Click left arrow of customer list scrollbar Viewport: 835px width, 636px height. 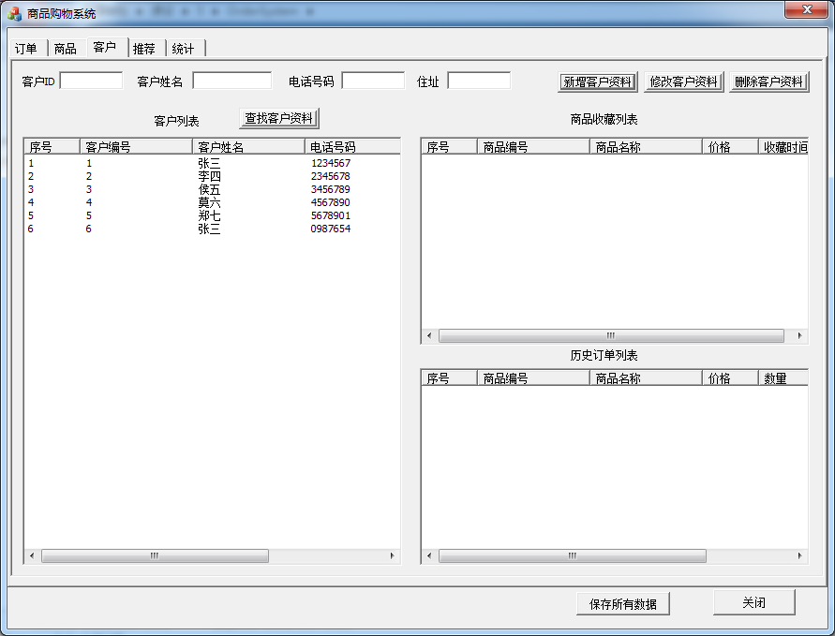(x=32, y=555)
